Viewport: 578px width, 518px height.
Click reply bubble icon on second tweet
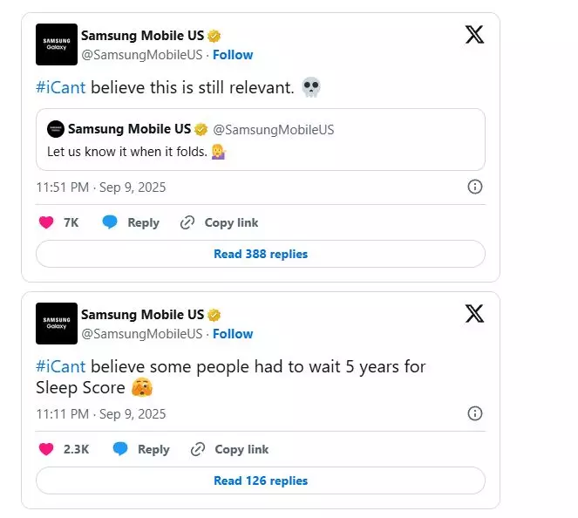point(120,449)
